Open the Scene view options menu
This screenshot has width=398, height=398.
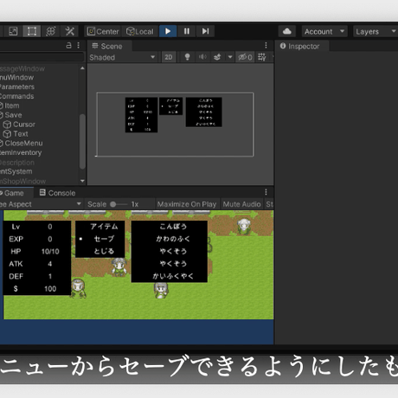click(266, 45)
